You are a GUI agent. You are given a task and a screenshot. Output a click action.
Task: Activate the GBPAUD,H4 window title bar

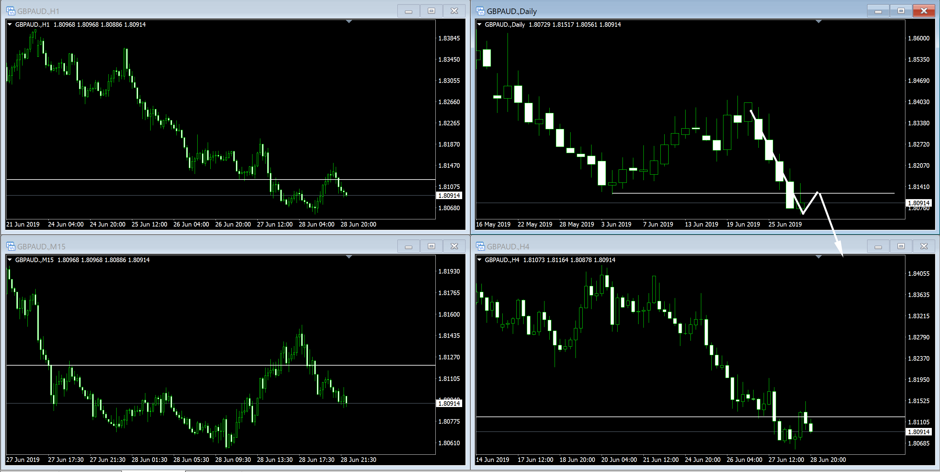(x=657, y=246)
